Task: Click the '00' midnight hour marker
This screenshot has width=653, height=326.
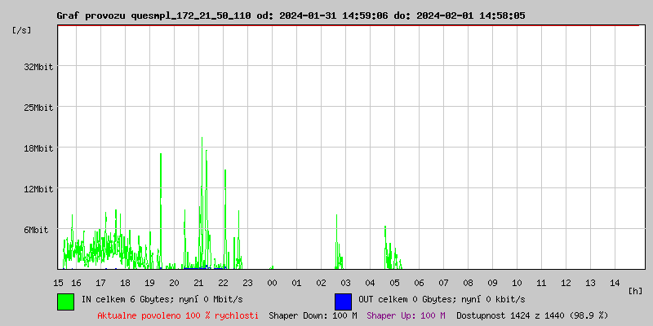Action: (x=272, y=282)
